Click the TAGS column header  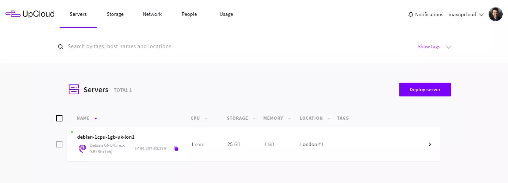point(343,118)
